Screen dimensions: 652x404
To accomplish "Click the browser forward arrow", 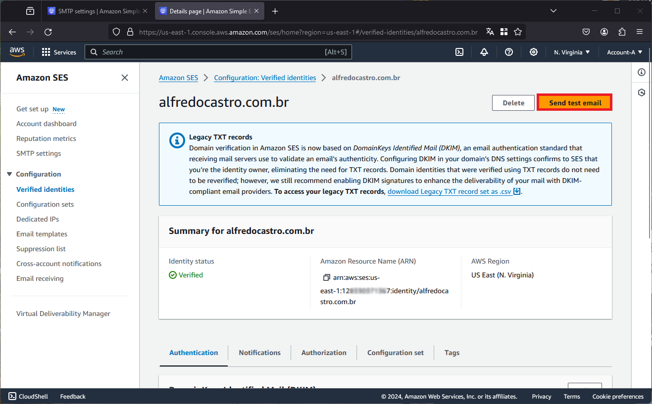I will pos(30,32).
